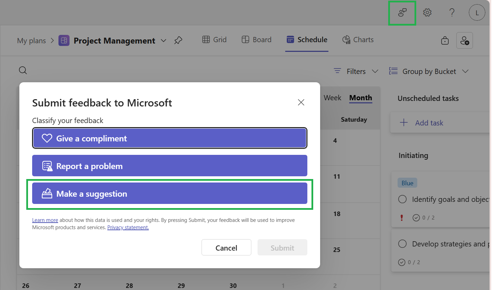Select calendar day 29

181,286
